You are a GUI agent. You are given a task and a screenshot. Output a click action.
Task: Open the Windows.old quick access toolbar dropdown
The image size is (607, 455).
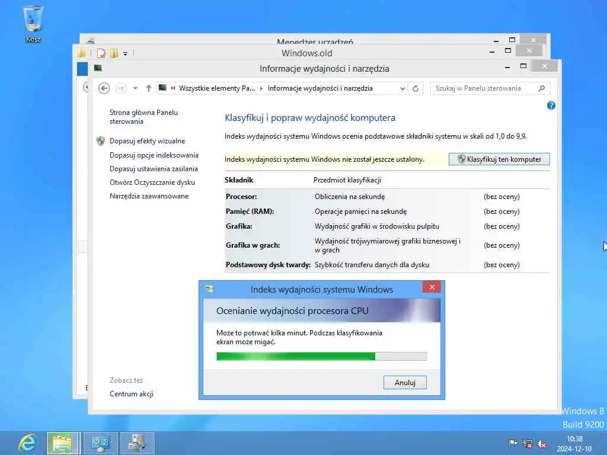[126, 54]
